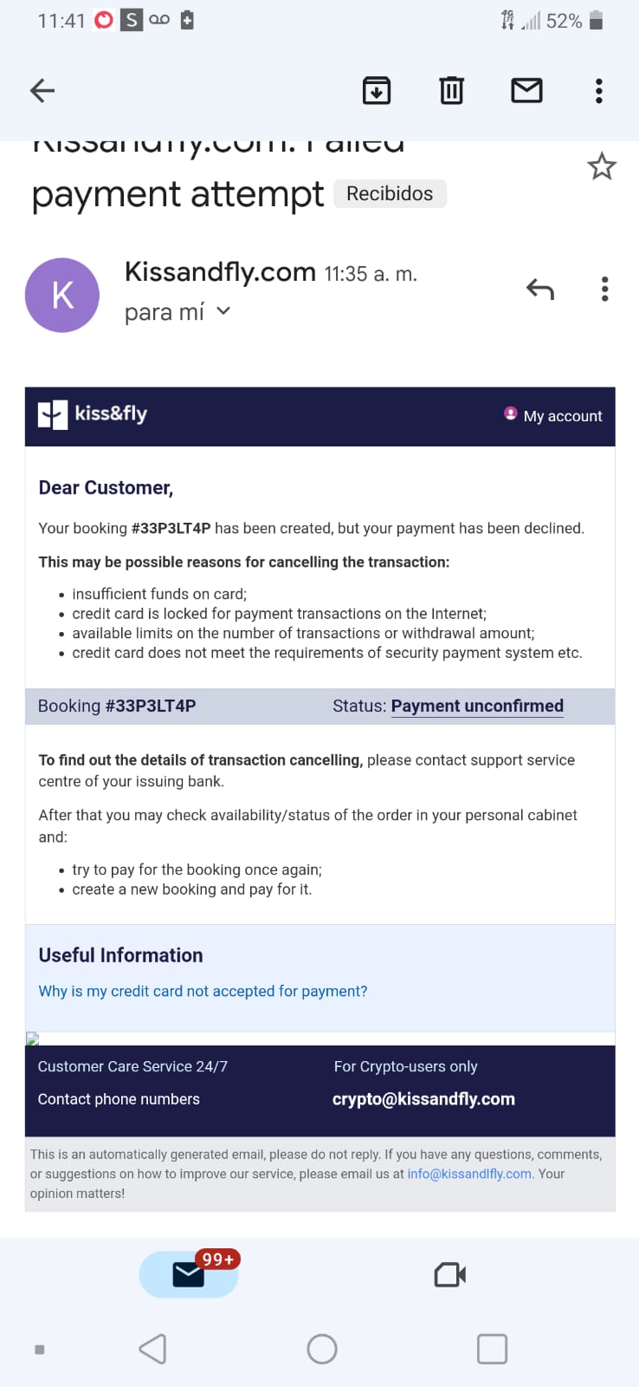Delete email with trash icon

click(x=451, y=90)
